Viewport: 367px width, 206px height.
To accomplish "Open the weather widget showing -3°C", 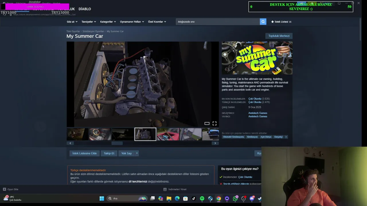I will [12, 198].
